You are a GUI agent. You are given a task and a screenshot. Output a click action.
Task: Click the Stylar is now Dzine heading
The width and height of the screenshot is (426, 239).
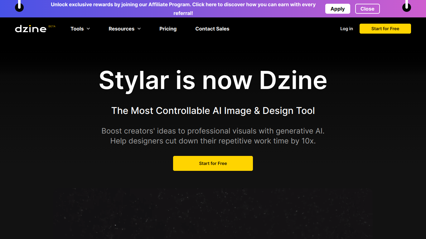pyautogui.click(x=213, y=80)
